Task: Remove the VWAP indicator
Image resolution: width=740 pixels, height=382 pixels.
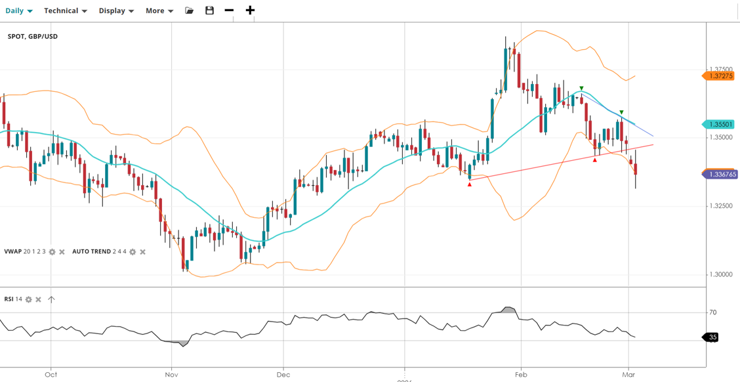Action: click(62, 252)
